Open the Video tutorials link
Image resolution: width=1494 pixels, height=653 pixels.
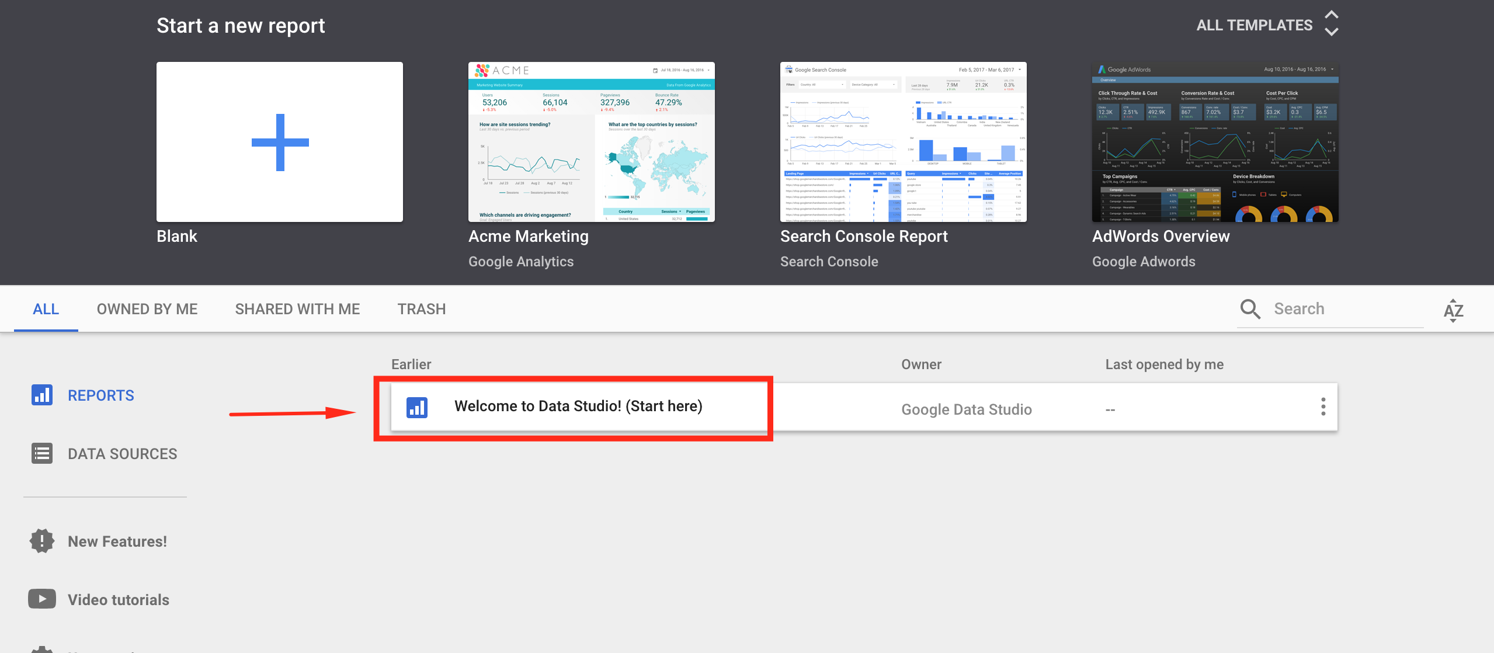tap(119, 600)
